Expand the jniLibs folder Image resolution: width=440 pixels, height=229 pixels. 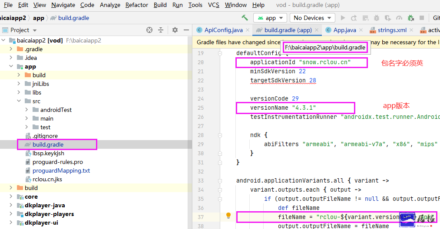point(19,84)
